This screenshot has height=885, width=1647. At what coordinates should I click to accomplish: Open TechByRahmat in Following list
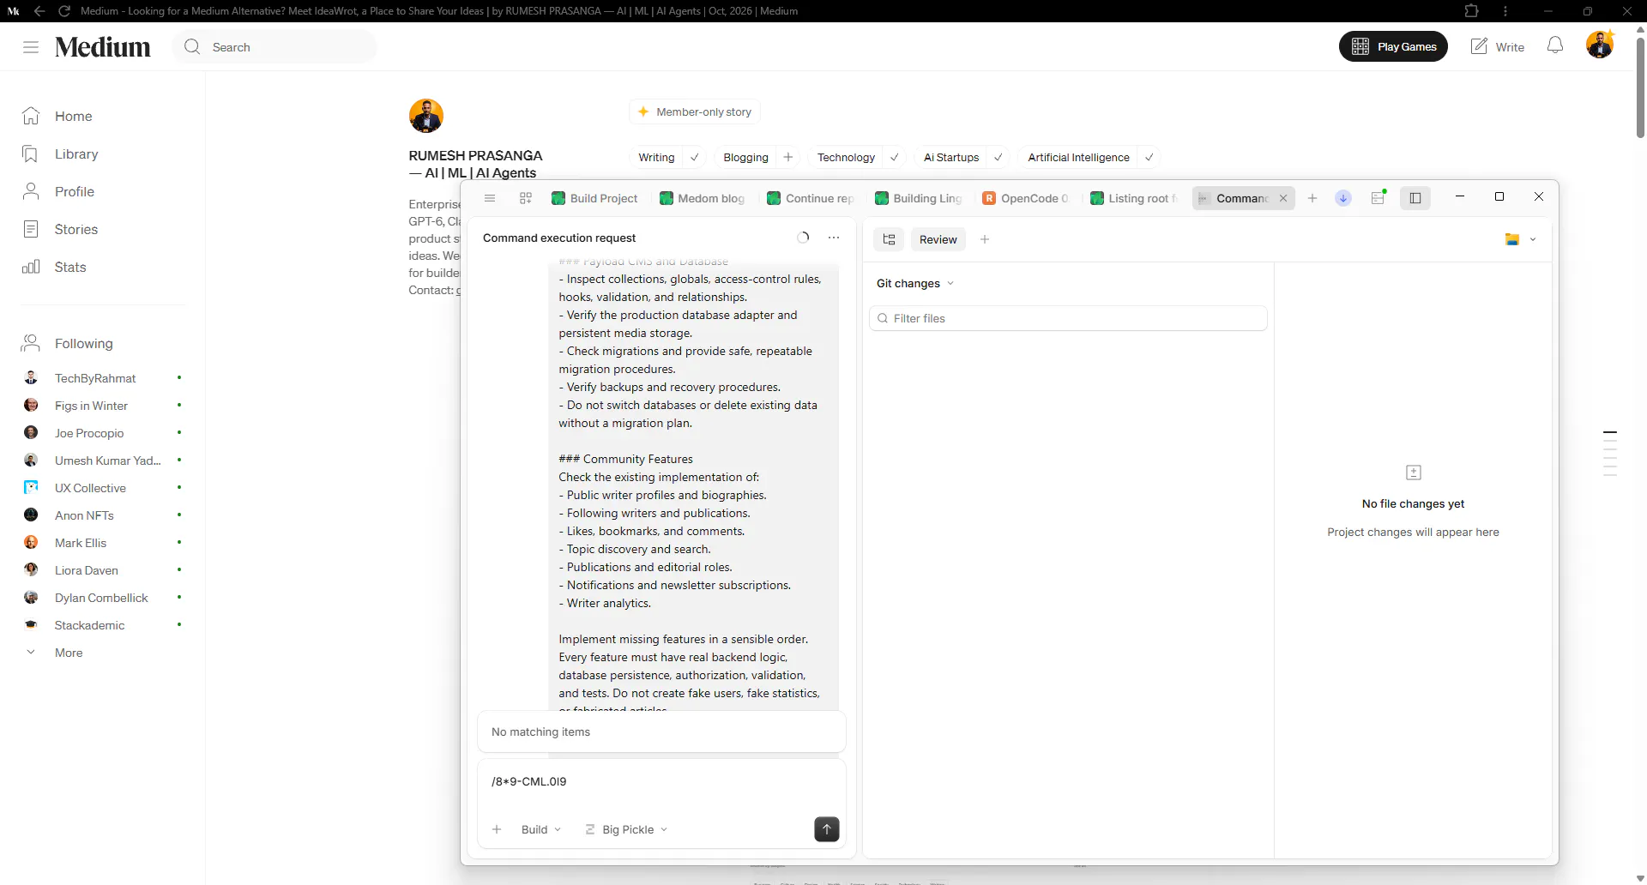tap(95, 378)
